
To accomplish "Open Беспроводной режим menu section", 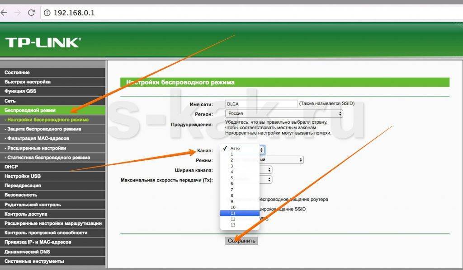I will click(x=52, y=110).
